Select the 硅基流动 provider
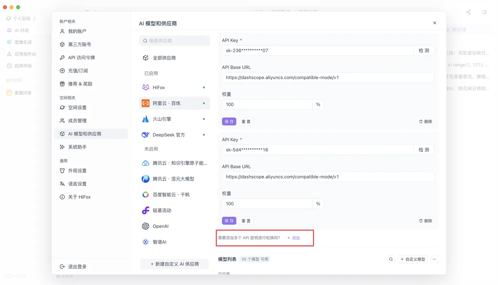This screenshot has height=285, width=498. tap(174, 210)
